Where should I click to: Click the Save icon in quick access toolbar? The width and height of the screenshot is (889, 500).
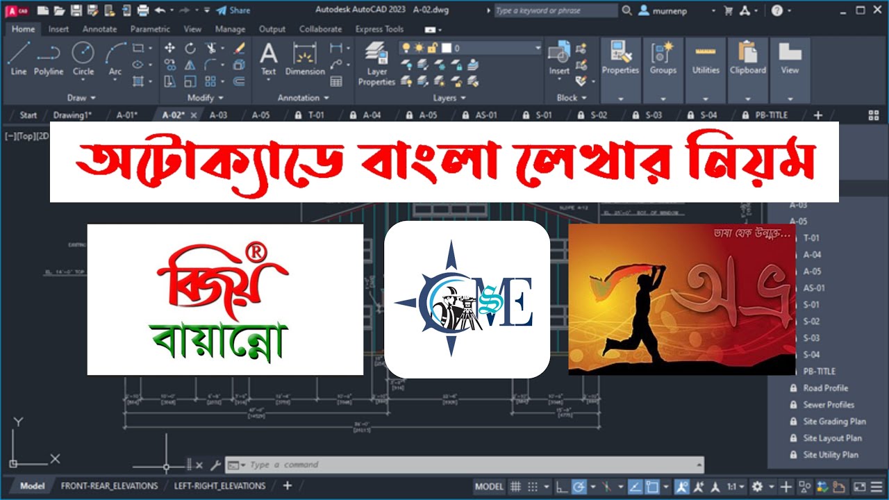76,10
